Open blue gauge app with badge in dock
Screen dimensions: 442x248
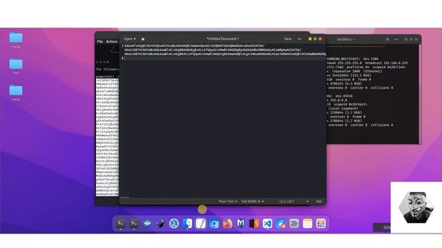click(x=281, y=223)
